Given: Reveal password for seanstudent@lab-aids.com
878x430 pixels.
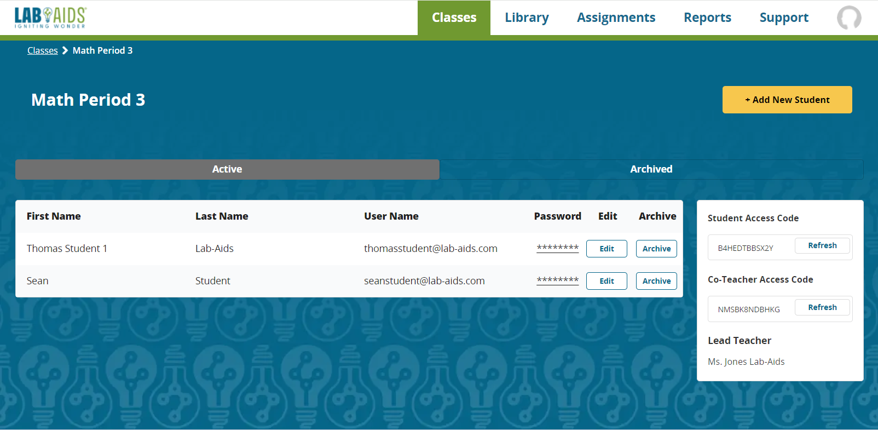Looking at the screenshot, I should click(557, 280).
